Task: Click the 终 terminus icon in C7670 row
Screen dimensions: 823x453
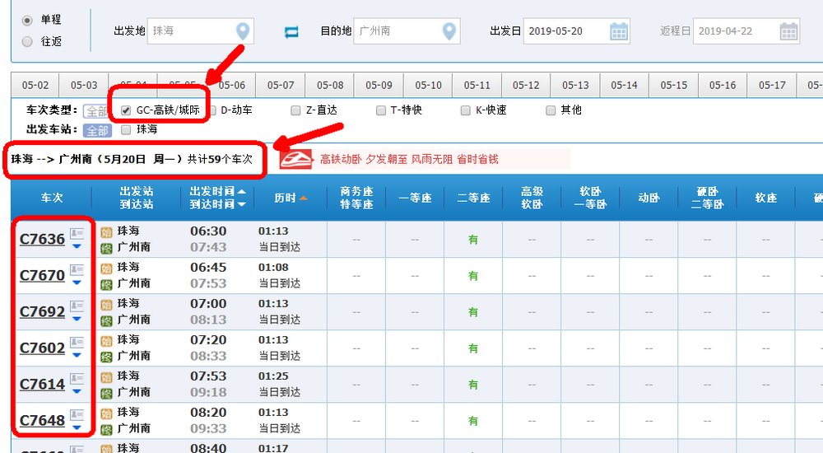Action: 106,284
